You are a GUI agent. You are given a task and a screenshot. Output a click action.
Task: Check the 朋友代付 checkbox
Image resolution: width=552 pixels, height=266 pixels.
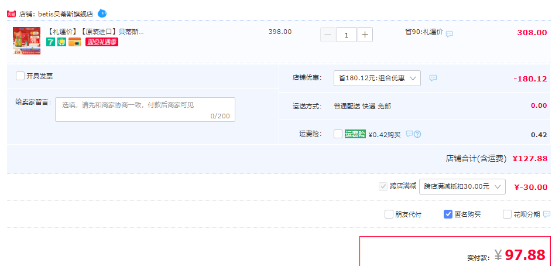point(389,214)
